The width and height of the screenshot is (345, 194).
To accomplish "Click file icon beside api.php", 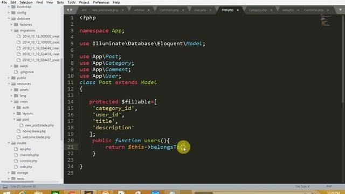I will click(x=16, y=149).
